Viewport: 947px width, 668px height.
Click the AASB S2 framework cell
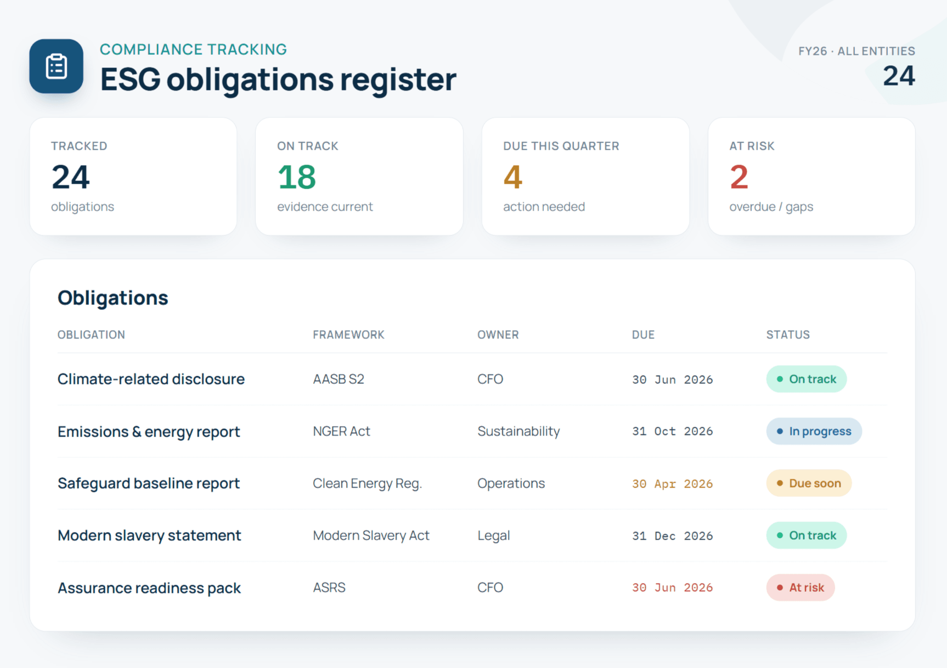point(339,379)
